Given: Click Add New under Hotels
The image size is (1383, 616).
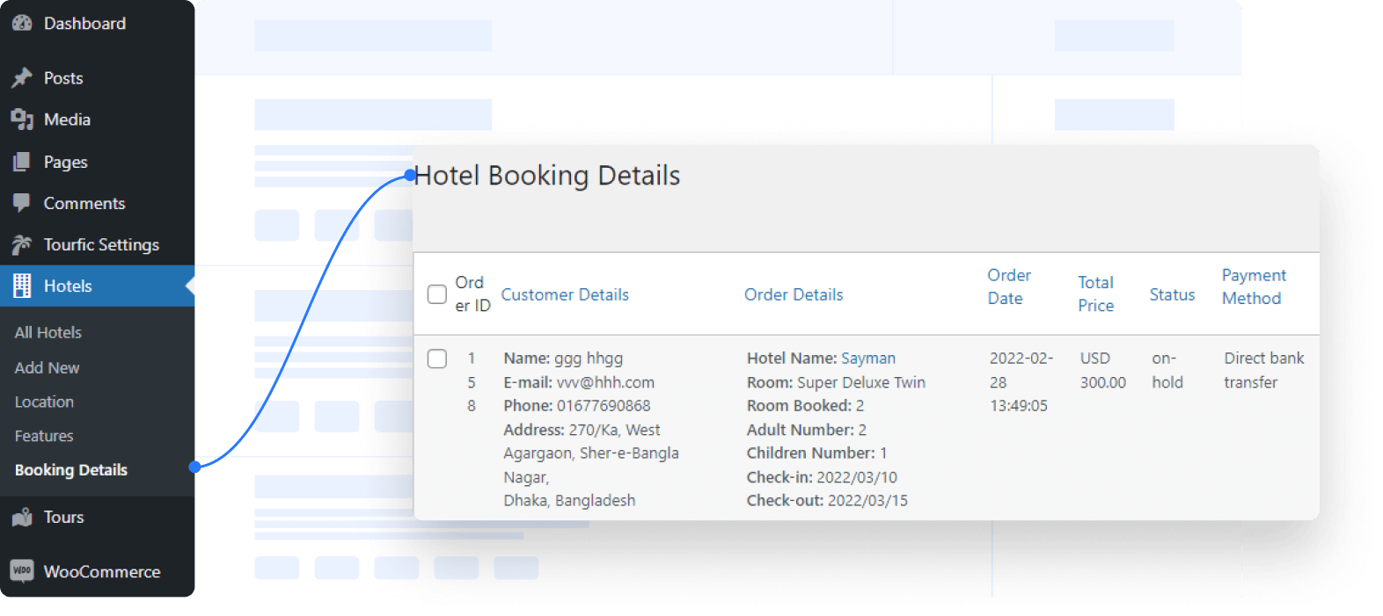Looking at the screenshot, I should click(48, 367).
